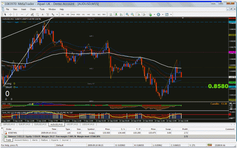The height and width of the screenshot is (148, 237).
Task: Switch chart to M5 timeframe
Action: (68, 14)
